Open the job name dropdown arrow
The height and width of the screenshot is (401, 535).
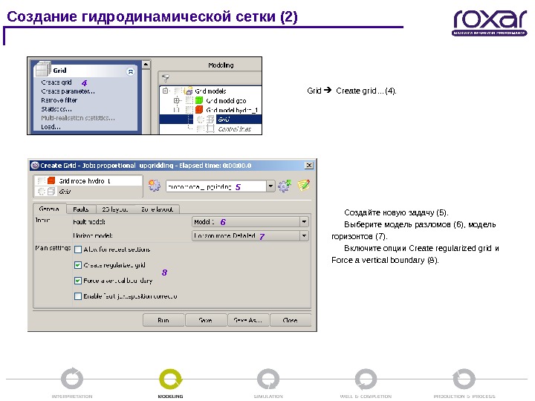point(270,186)
